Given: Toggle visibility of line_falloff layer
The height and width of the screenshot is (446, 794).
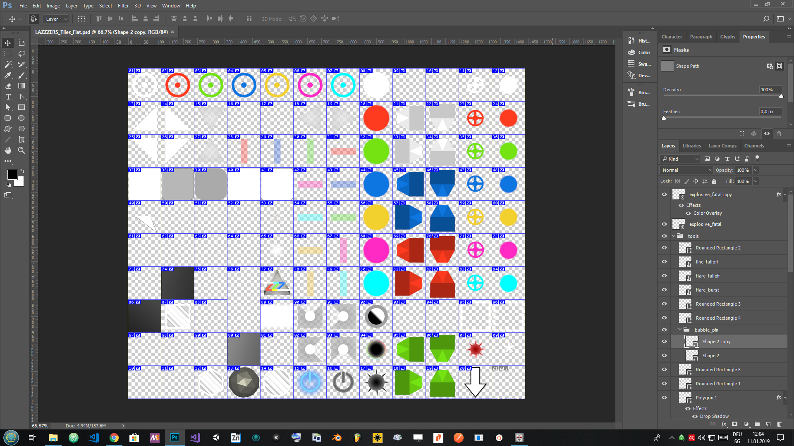Looking at the screenshot, I should [x=664, y=262].
